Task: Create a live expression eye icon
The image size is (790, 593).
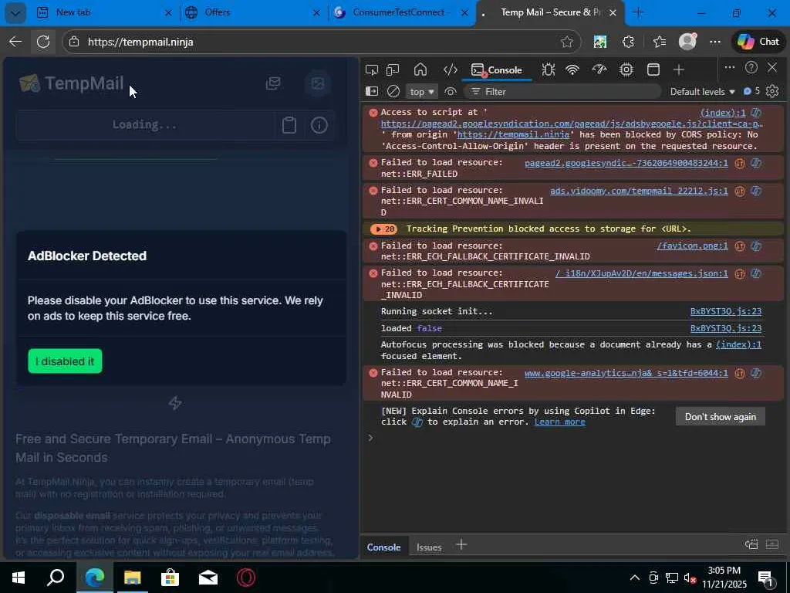Action: click(x=451, y=91)
